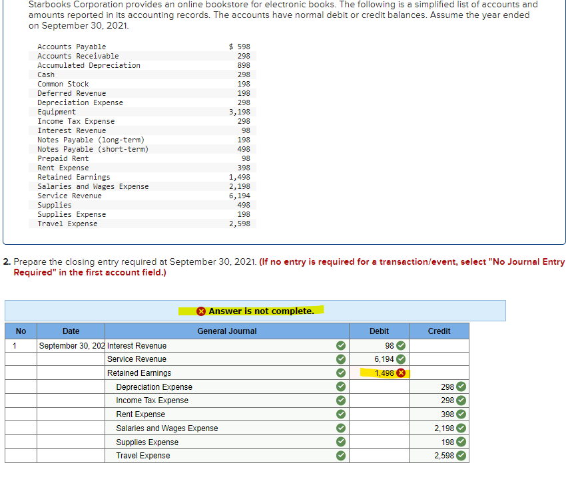The image size is (566, 477).
Task: Select the highlighted 1,498 debit cell
Action: (x=380, y=373)
